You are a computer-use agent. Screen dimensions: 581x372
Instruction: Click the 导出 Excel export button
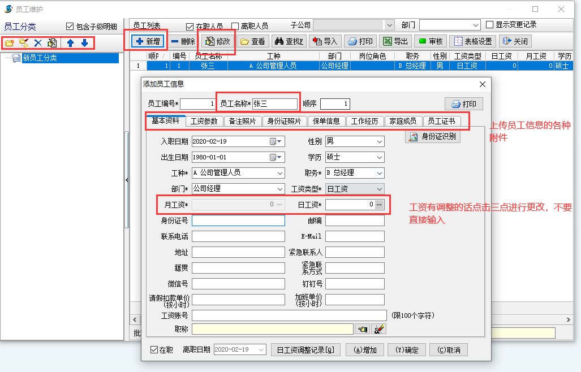(395, 41)
